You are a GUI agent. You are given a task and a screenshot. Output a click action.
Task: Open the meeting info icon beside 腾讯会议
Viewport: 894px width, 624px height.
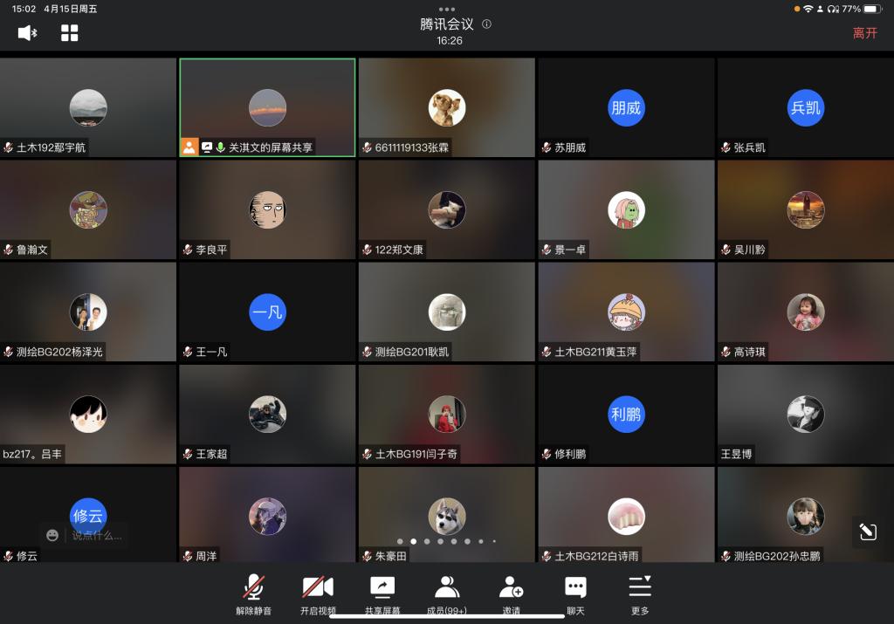[486, 24]
